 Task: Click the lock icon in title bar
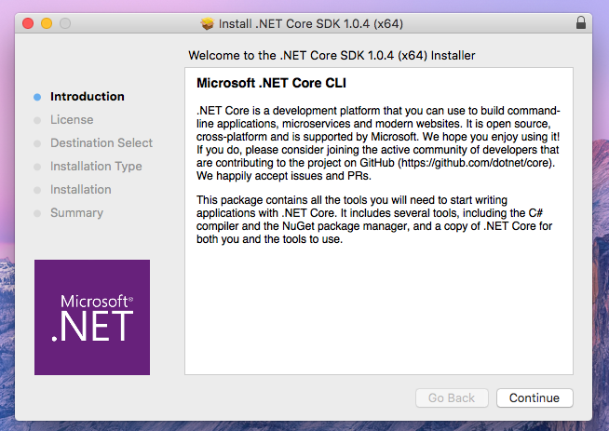click(581, 22)
